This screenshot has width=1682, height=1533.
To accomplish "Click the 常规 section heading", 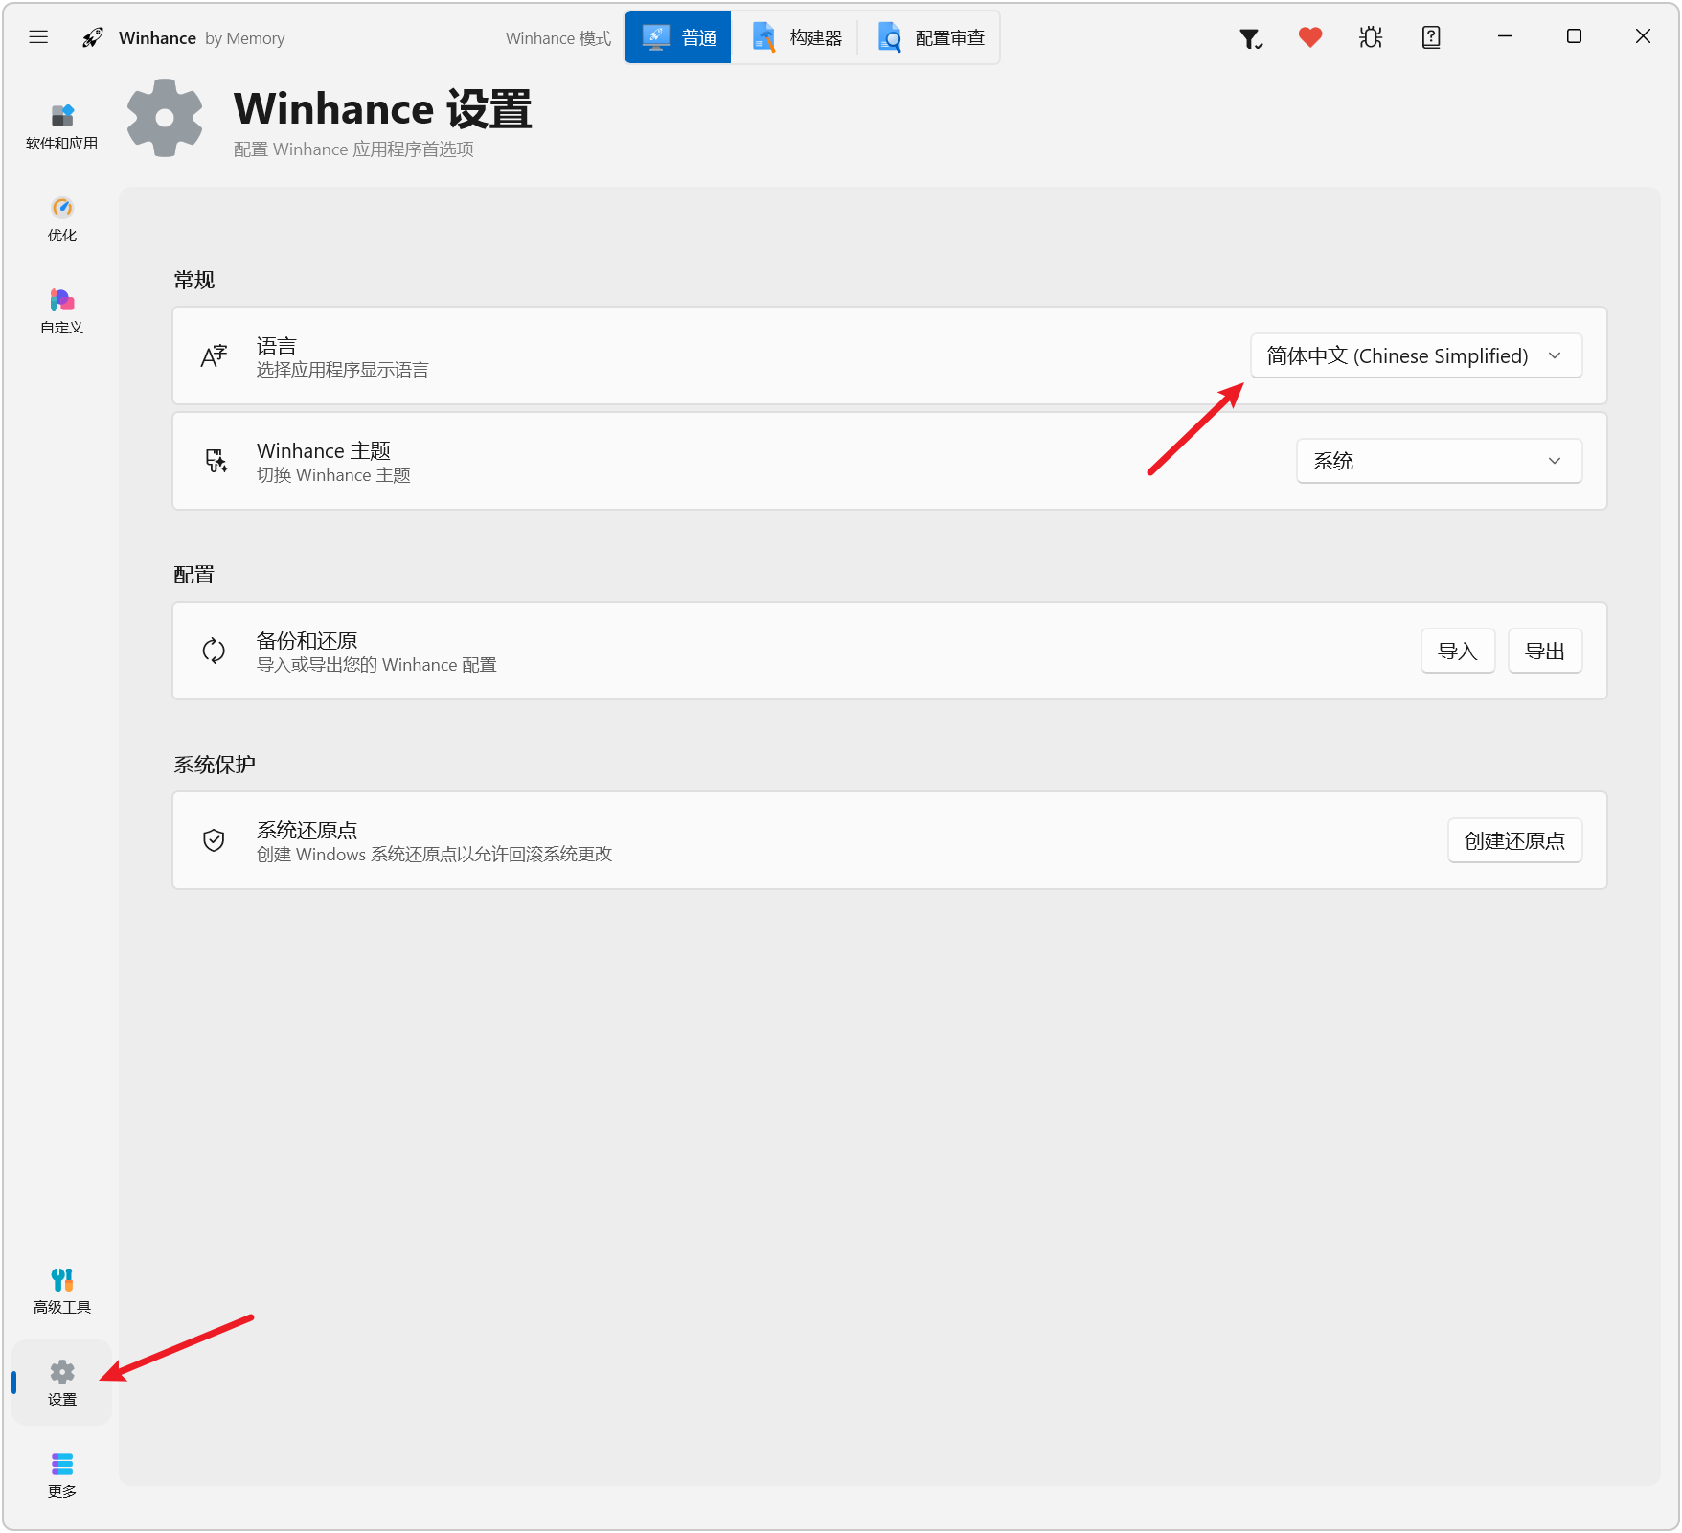I will (194, 280).
